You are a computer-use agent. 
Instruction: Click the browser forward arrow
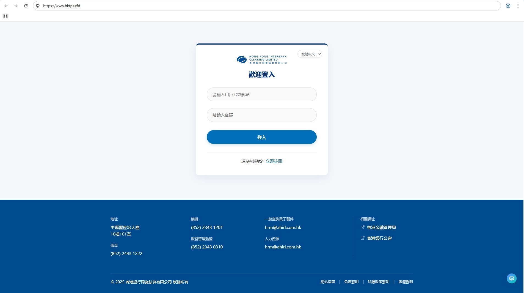coord(16,6)
